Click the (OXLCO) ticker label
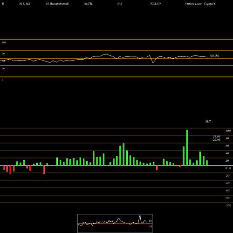 (155, 4)
